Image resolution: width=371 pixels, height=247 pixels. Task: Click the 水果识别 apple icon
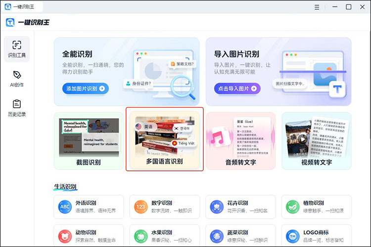(x=140, y=236)
